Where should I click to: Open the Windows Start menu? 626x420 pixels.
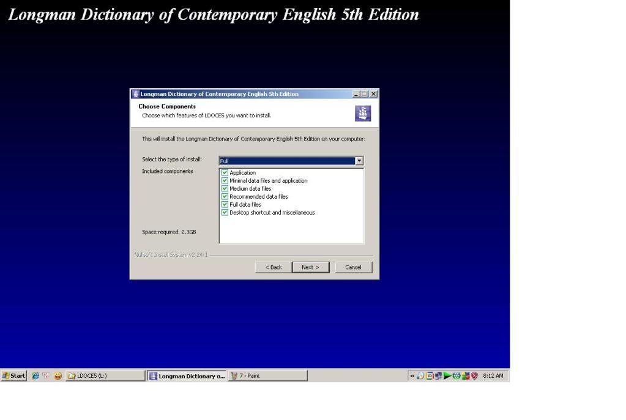tap(13, 376)
